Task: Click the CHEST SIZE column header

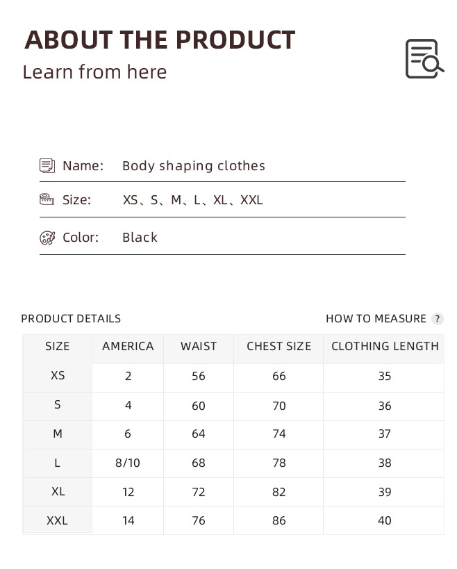Action: pyautogui.click(x=279, y=346)
